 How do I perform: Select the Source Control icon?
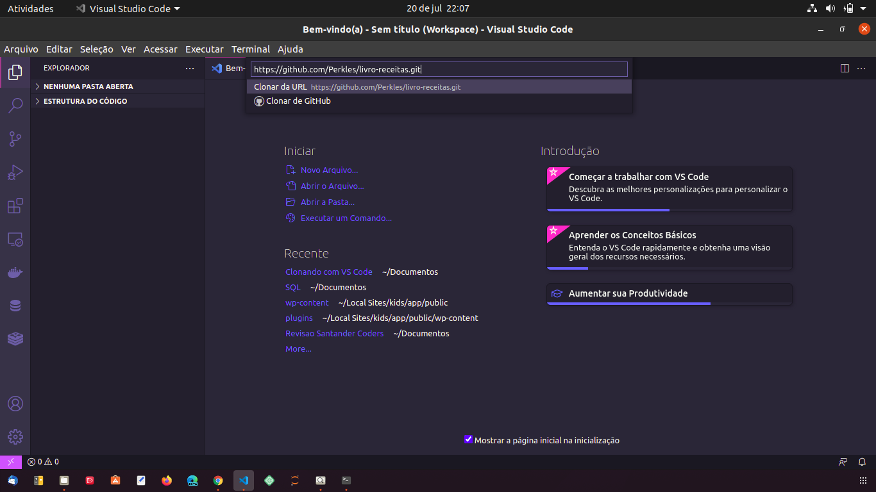pos(15,138)
